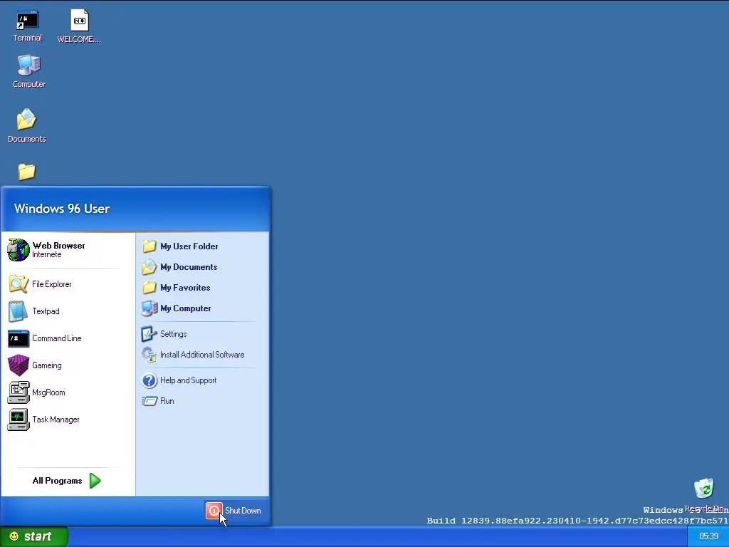Open the MsgRoom label in start menu

click(x=48, y=392)
